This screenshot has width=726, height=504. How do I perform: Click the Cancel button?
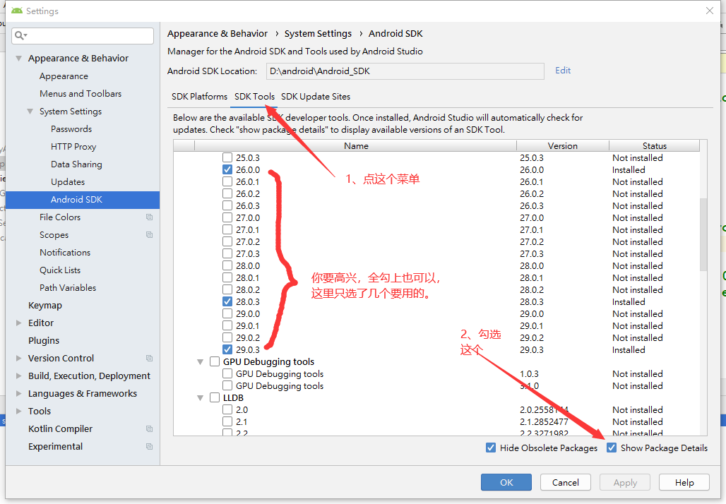pos(566,482)
